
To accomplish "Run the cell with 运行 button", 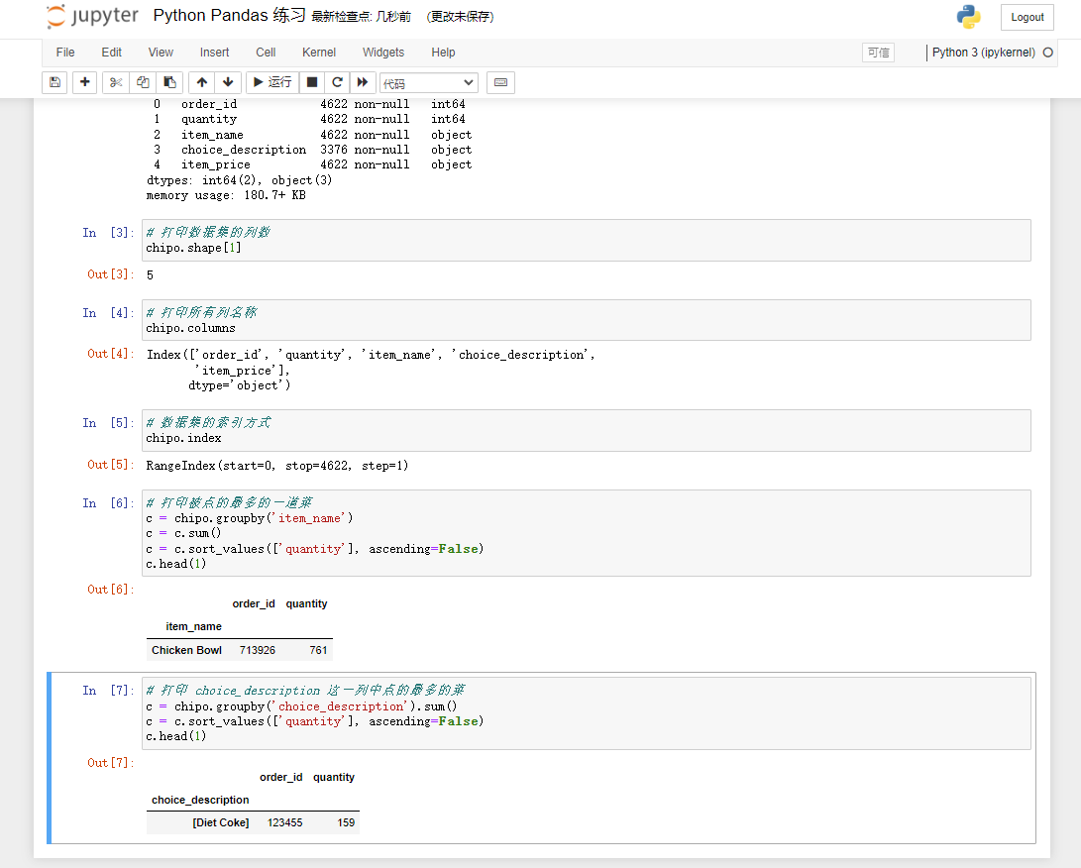I will pyautogui.click(x=272, y=82).
